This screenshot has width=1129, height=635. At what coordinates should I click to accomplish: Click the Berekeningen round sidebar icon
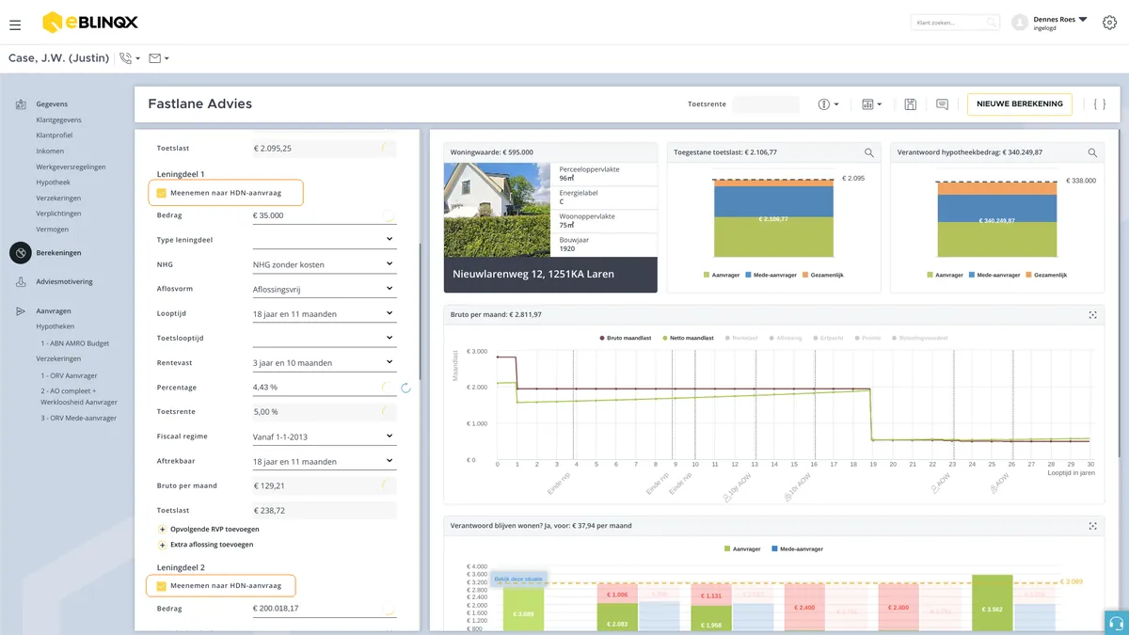[21, 253]
